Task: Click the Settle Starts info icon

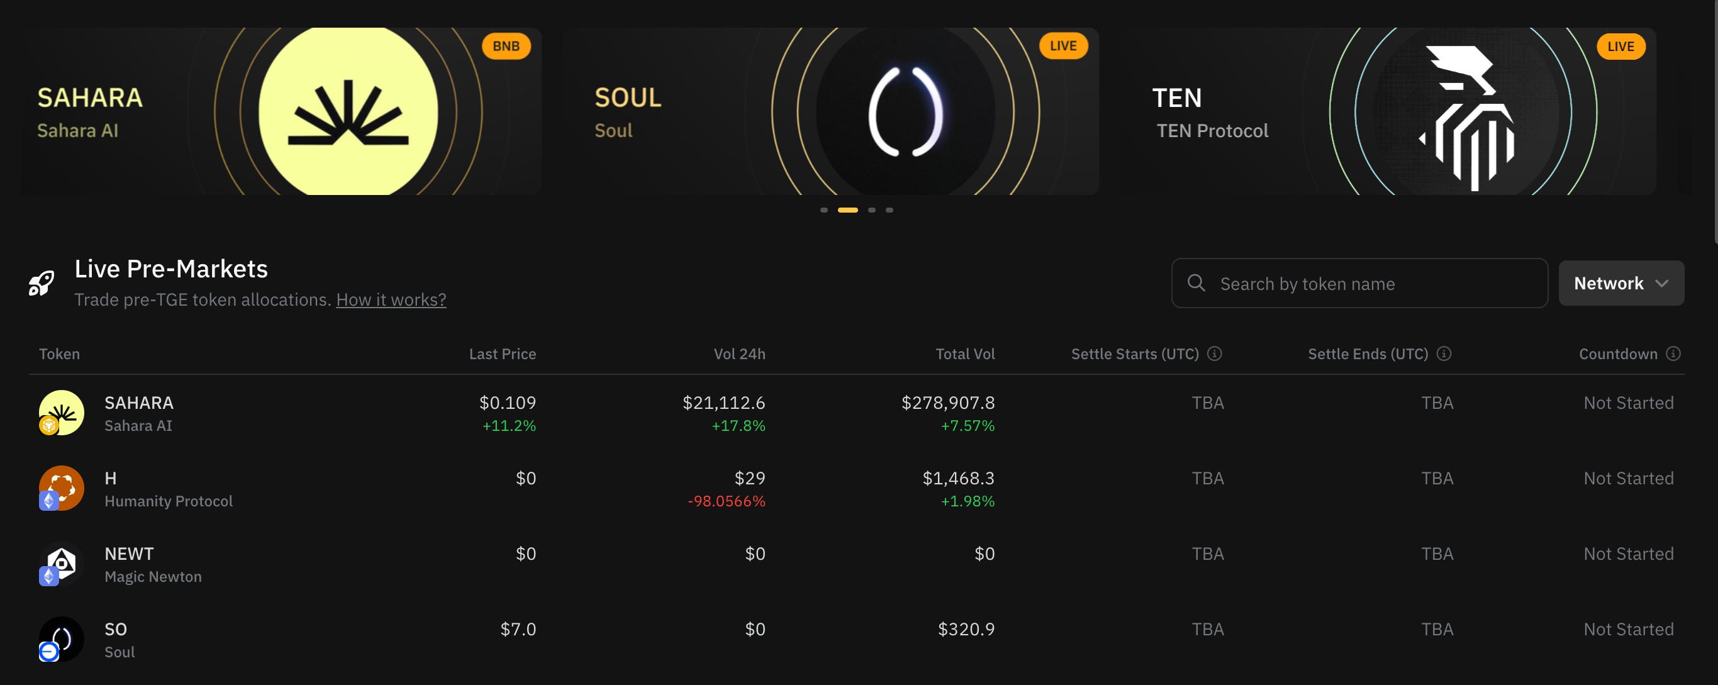Action: 1215,354
